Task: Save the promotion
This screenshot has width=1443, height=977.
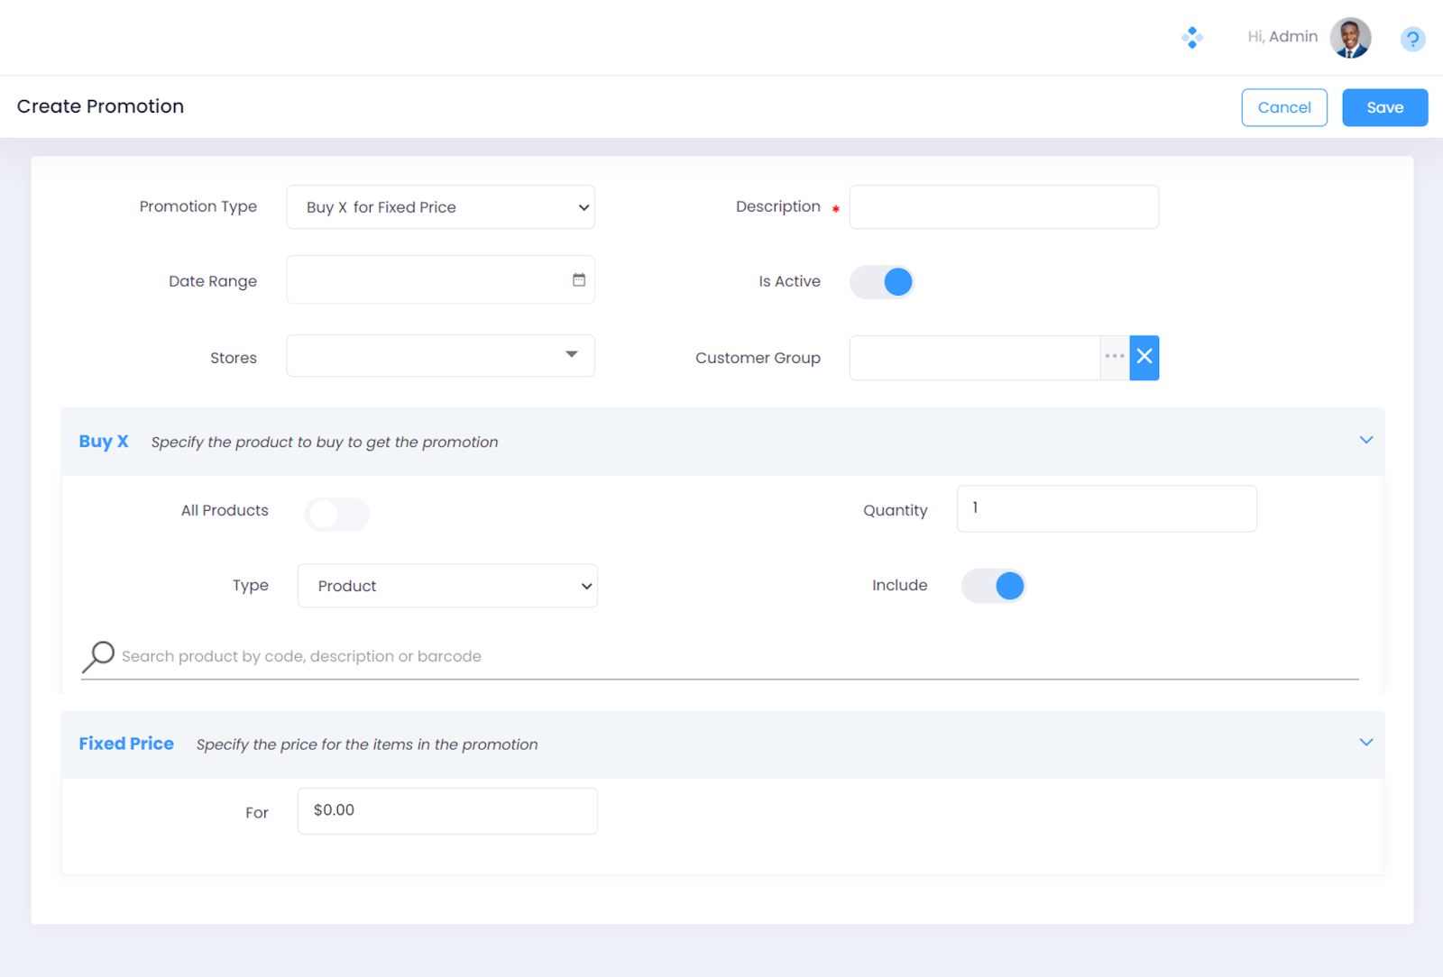Action: point(1384,107)
